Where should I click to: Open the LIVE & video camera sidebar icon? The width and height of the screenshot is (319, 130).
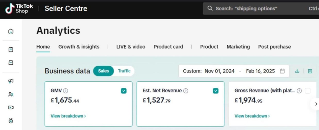(x=11, y=107)
